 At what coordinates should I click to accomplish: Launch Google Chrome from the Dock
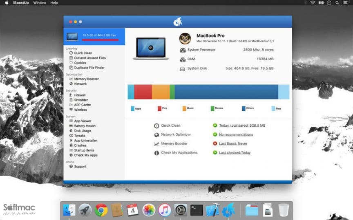point(101,210)
